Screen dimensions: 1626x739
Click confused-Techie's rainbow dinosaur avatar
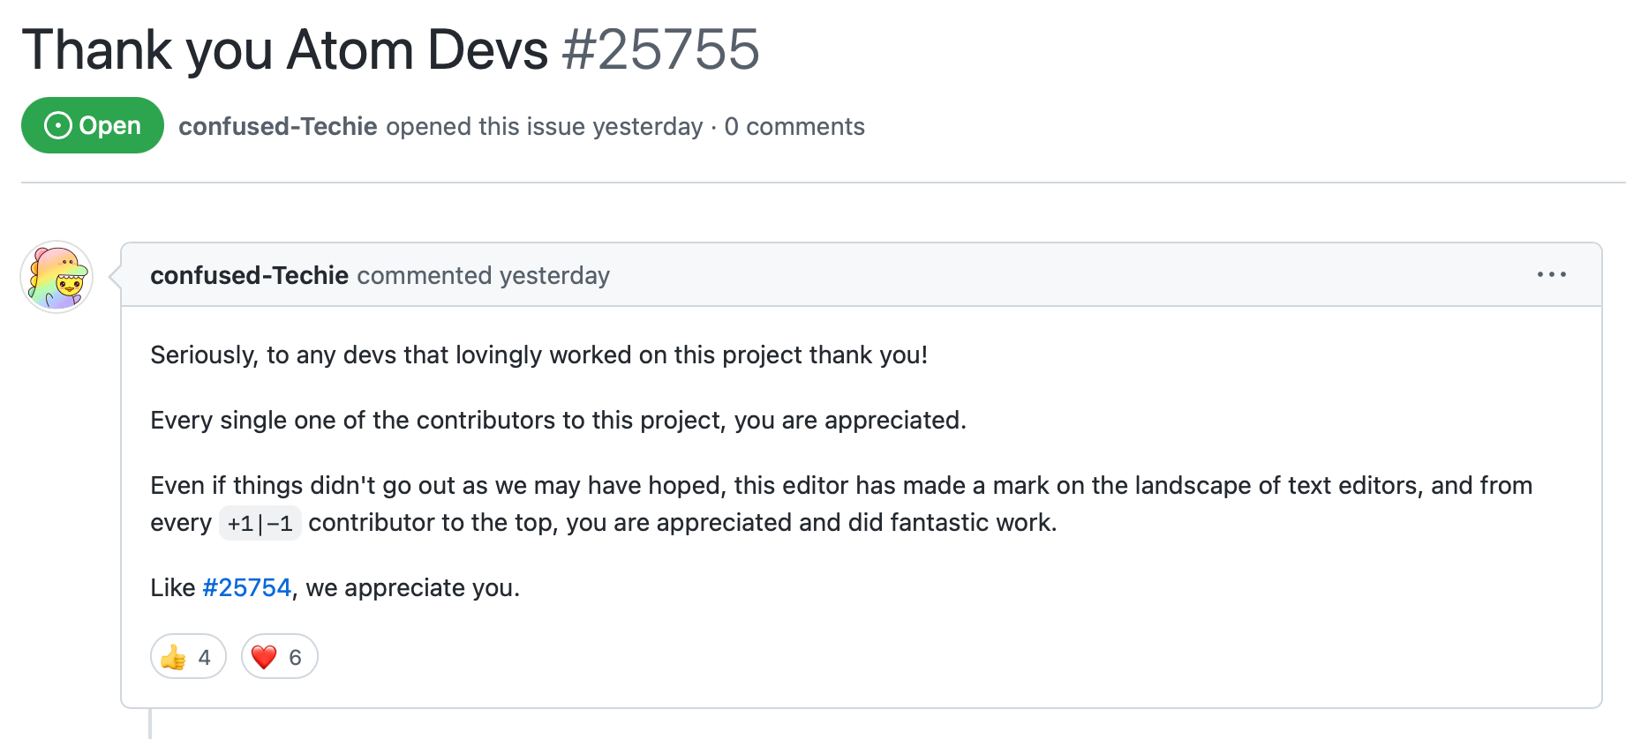56,276
